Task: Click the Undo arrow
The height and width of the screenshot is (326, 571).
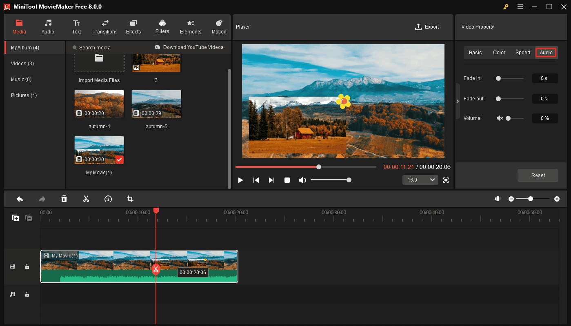Action: (x=20, y=199)
